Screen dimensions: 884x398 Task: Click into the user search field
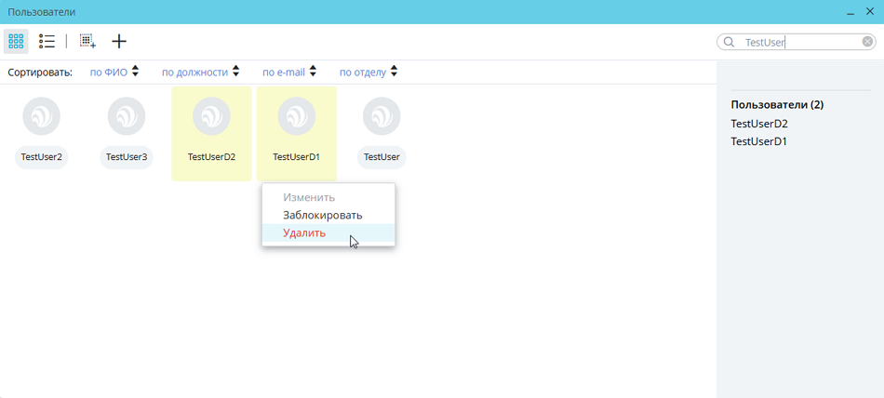click(x=800, y=42)
